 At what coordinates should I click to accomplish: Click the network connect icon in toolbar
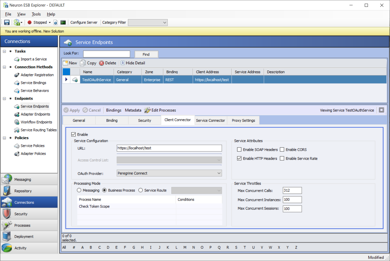(x=17, y=23)
